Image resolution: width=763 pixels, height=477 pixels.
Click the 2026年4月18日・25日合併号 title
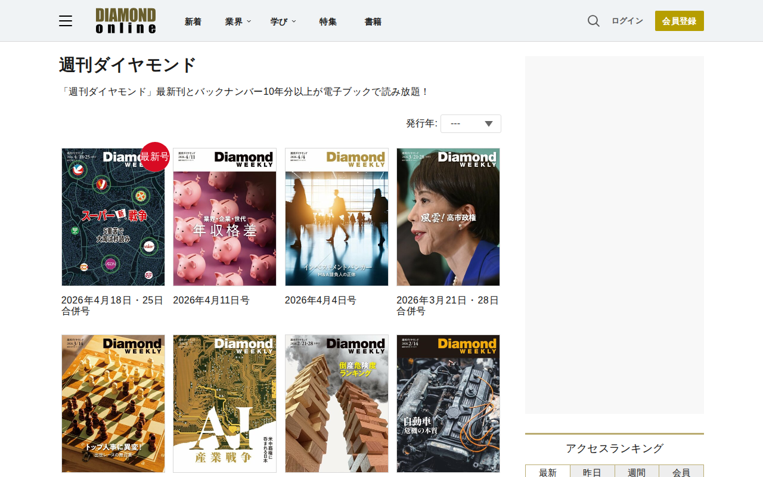113,305
